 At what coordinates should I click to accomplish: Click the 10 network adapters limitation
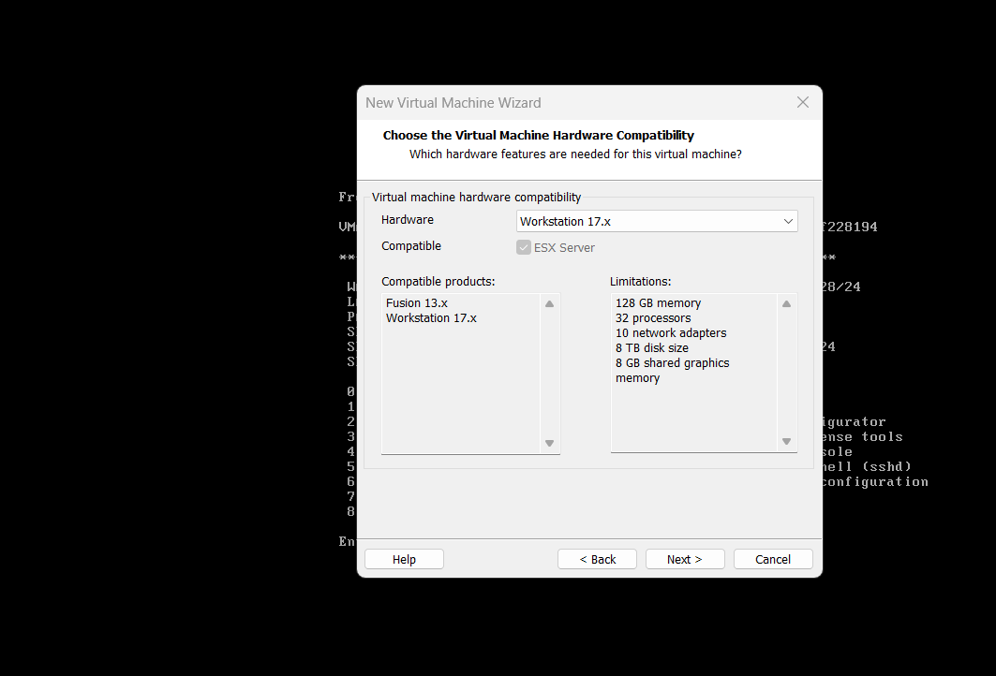click(671, 333)
